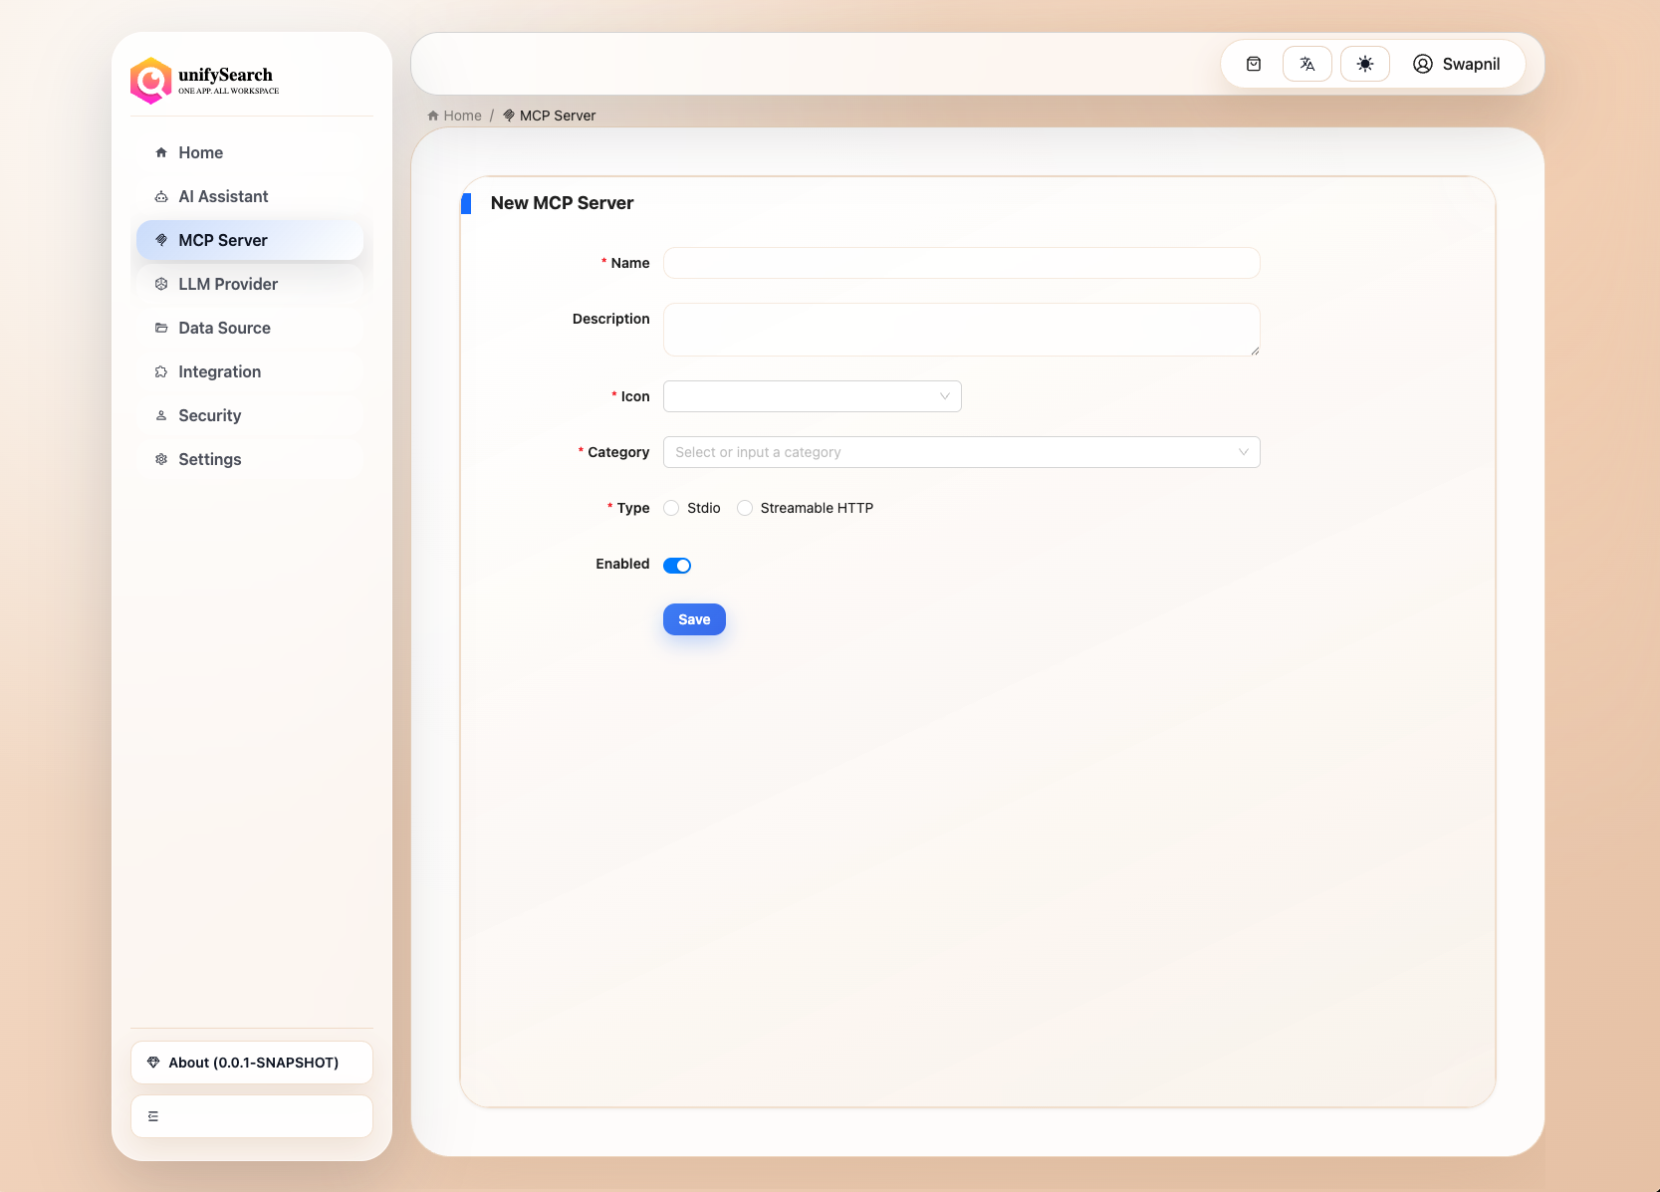1660x1192 pixels.
Task: Disable the Enabled toggle switch
Action: [x=677, y=566]
